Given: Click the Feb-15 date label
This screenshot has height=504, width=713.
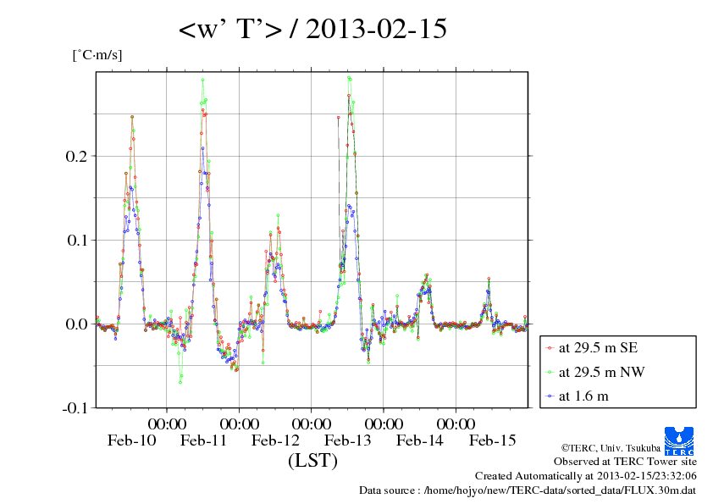Looking at the screenshot, I should pyautogui.click(x=492, y=440).
